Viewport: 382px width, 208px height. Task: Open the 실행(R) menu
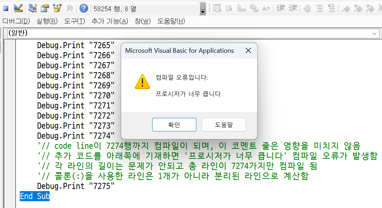coord(47,21)
